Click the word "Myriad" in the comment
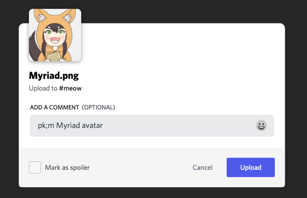This screenshot has width=307, height=198. pyautogui.click(x=68, y=126)
